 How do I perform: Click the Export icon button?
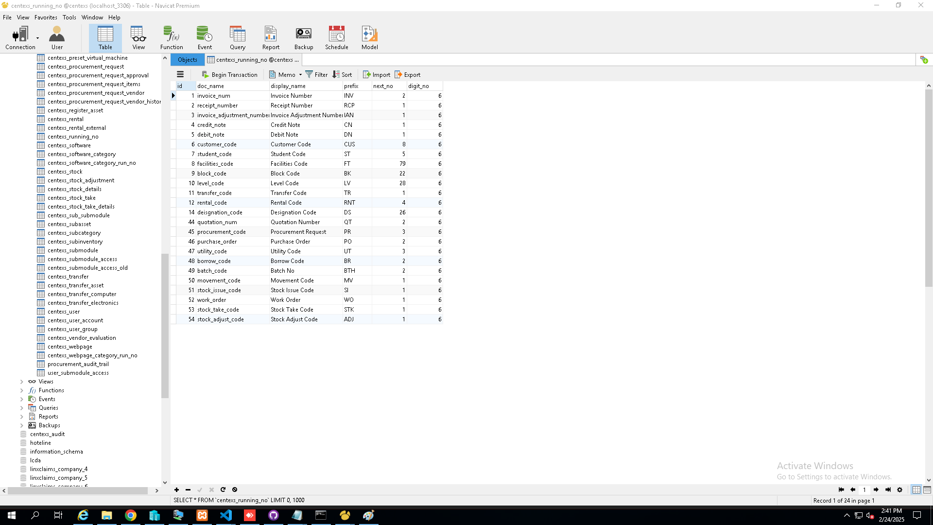pyautogui.click(x=407, y=75)
